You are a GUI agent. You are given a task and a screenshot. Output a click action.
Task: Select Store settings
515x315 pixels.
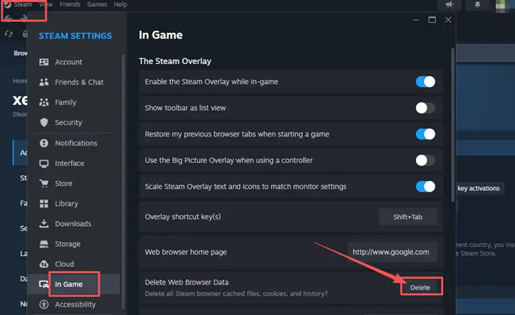point(63,183)
